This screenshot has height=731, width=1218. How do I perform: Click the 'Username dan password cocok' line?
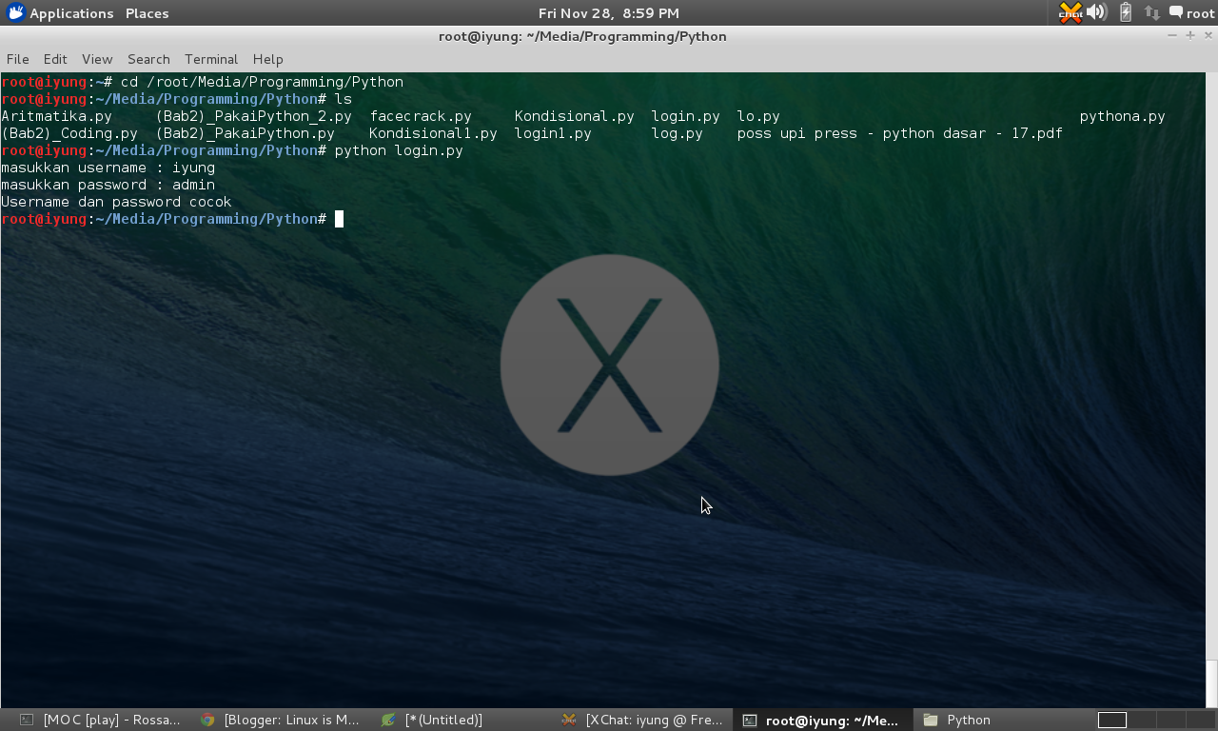tap(116, 202)
